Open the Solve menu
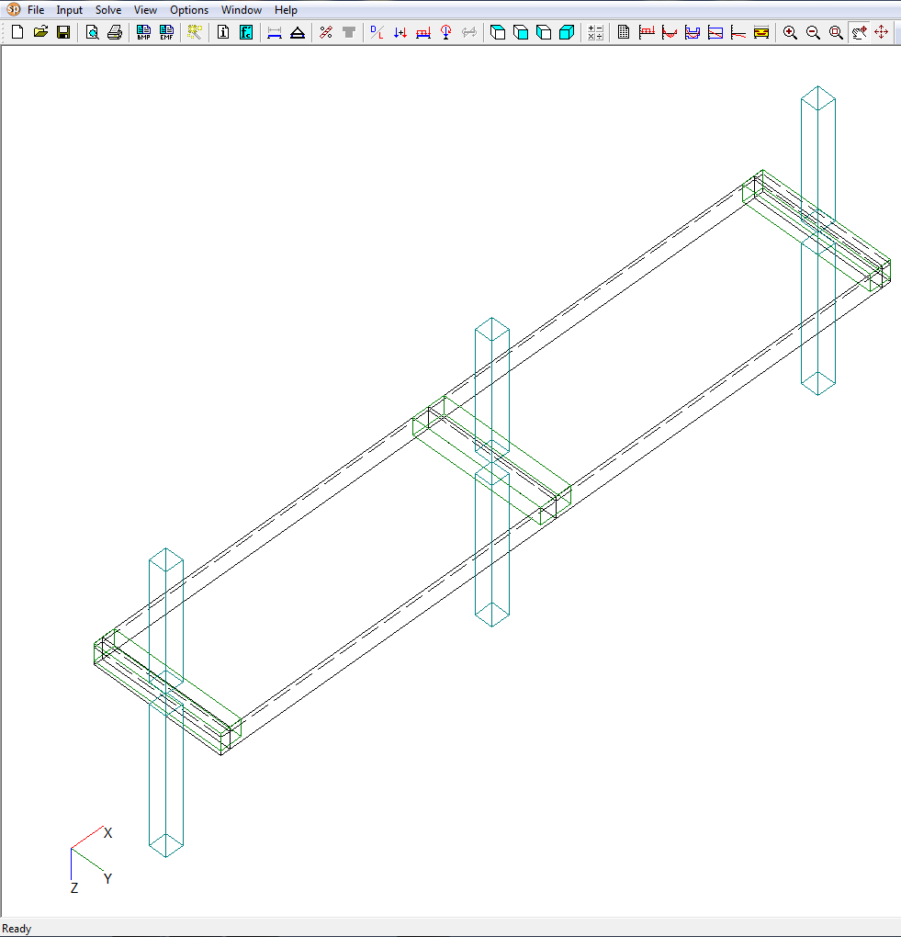Screen dimensions: 901x937 click(x=108, y=10)
